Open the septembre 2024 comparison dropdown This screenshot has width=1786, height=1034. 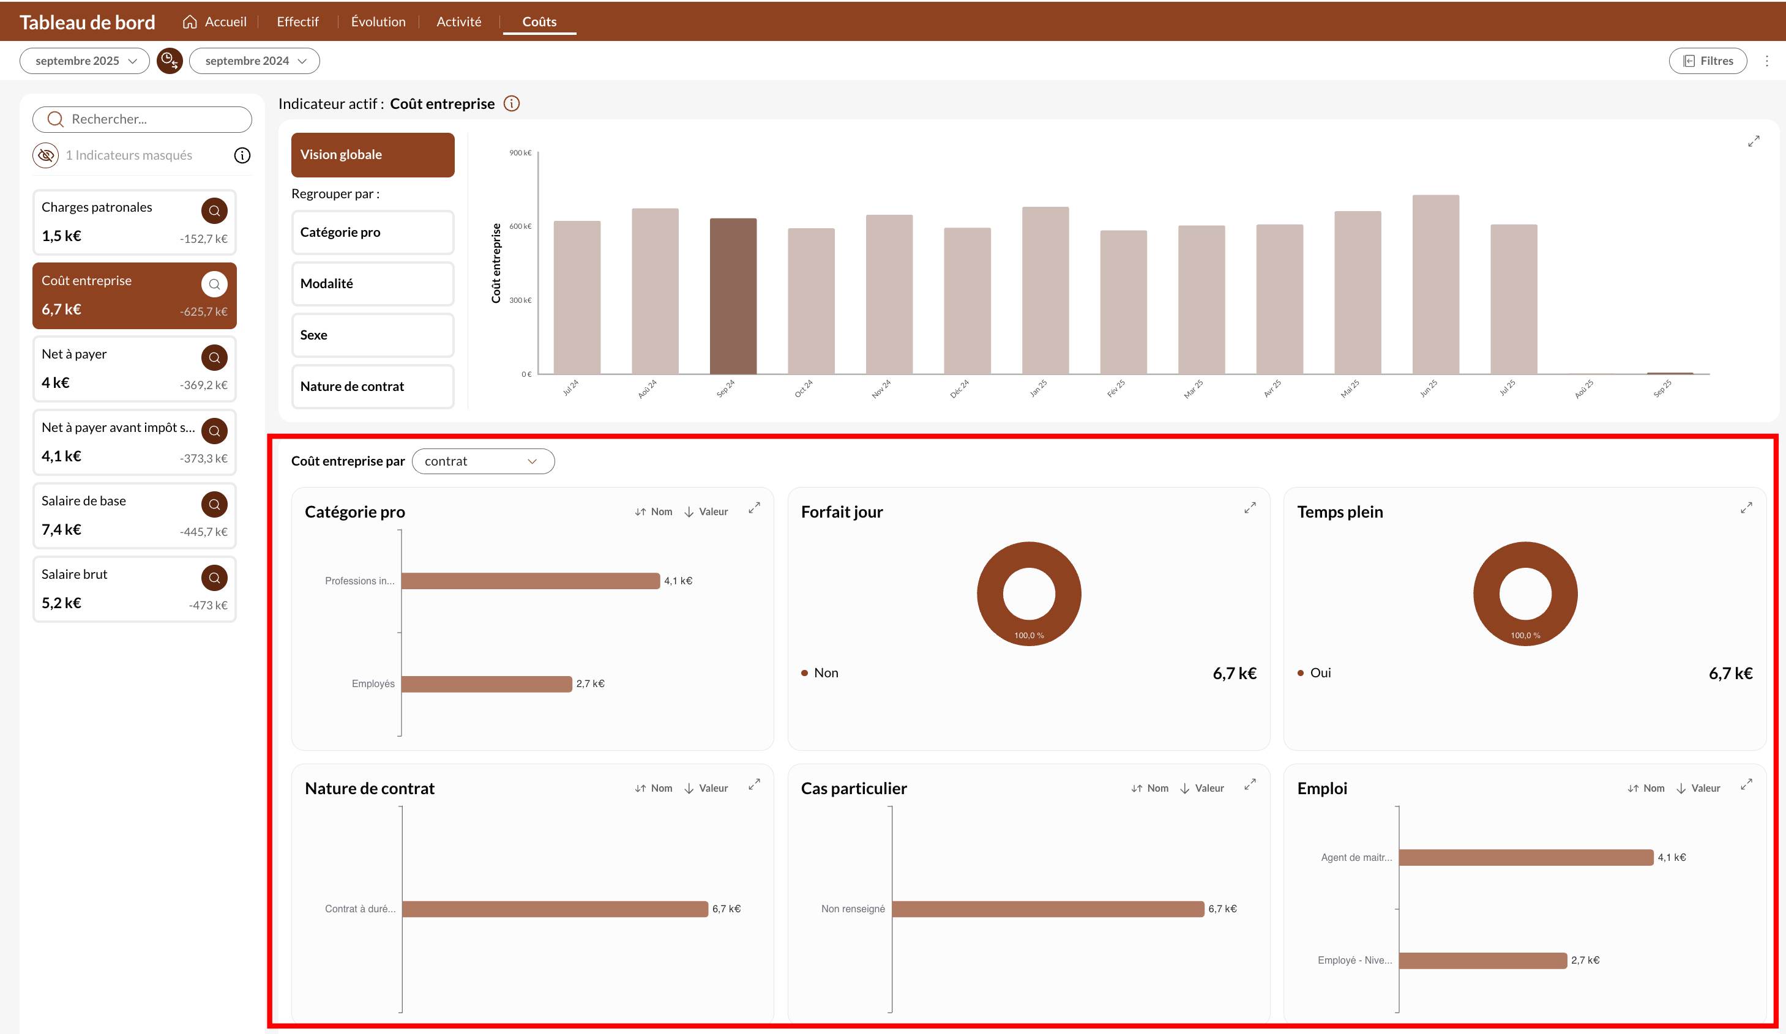click(255, 61)
